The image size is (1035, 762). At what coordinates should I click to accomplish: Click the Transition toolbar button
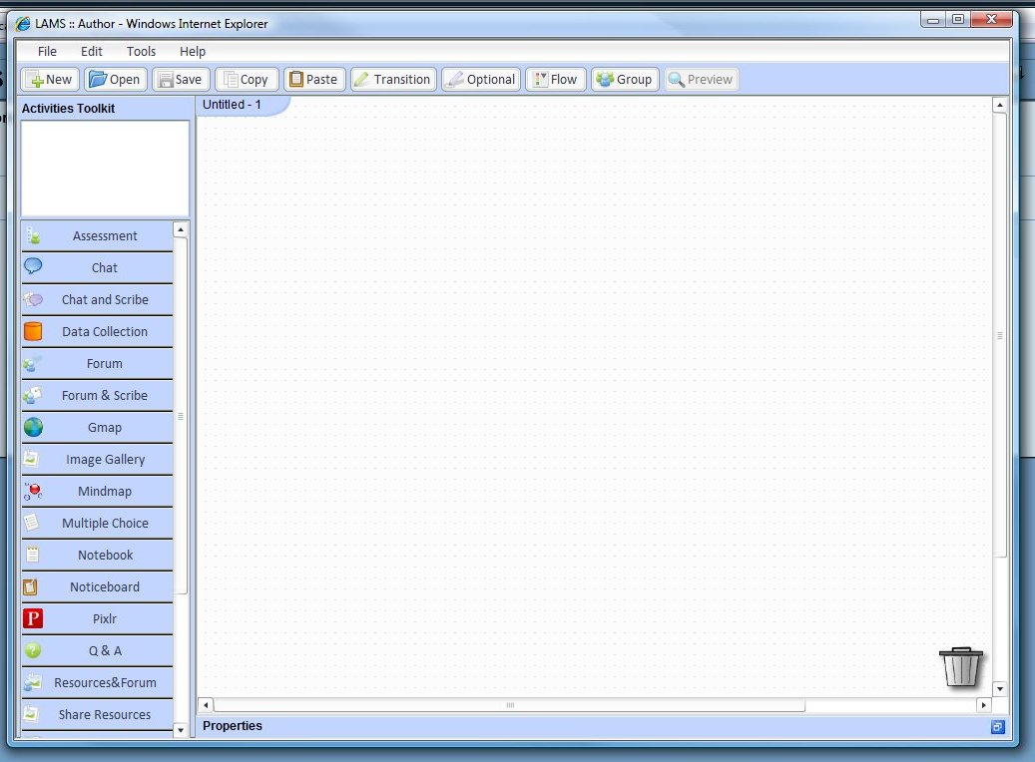(392, 80)
